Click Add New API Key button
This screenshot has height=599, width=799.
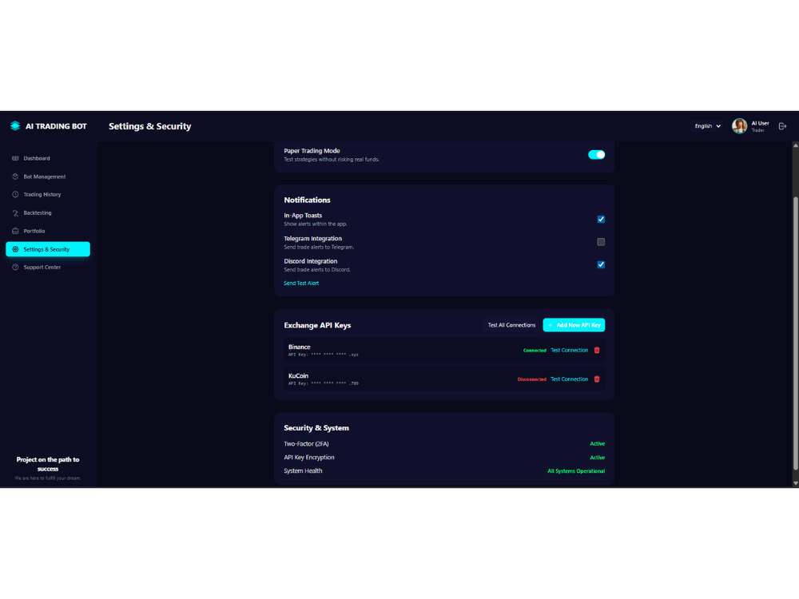(574, 325)
